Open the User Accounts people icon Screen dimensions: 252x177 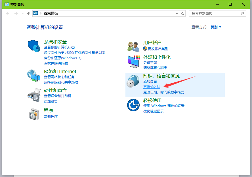133,46
